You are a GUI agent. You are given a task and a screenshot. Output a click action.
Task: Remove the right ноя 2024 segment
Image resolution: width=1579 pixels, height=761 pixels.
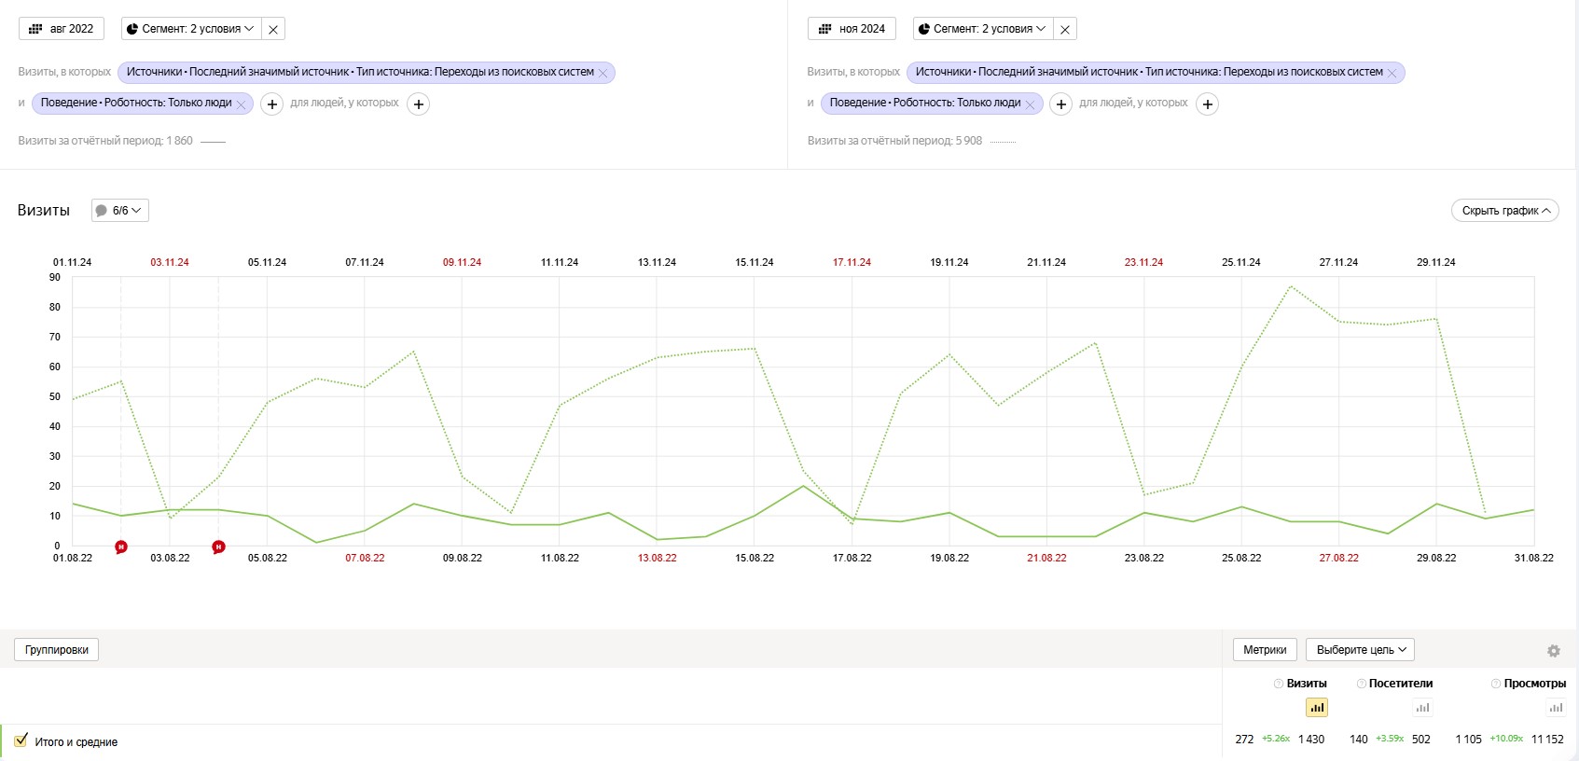pos(1064,30)
